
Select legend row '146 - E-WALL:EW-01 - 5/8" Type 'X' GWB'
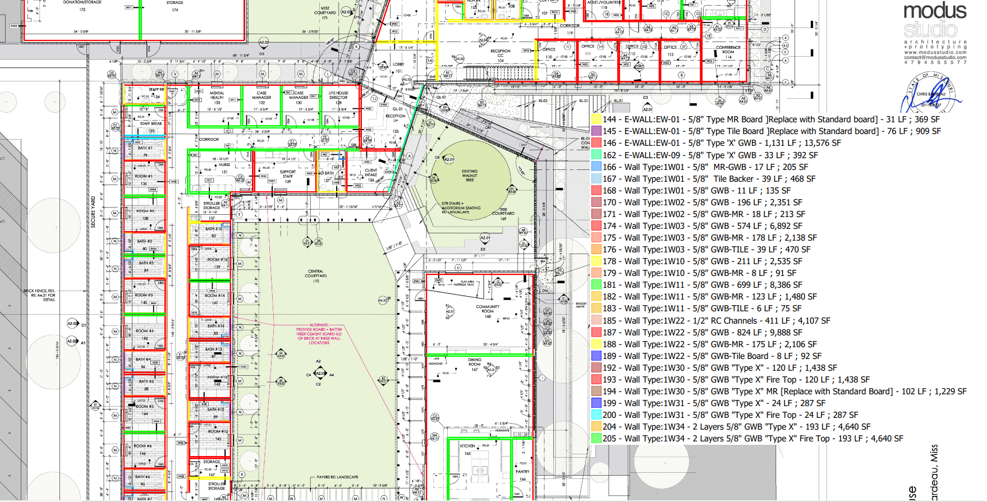tap(716, 143)
